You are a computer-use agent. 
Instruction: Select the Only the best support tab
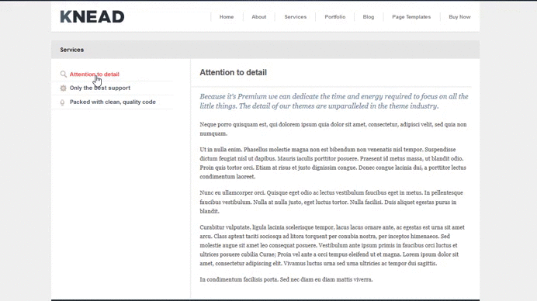pyautogui.click(x=100, y=88)
